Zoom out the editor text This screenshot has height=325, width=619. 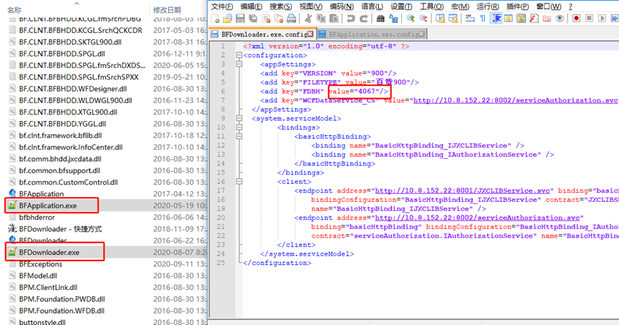(x=423, y=18)
